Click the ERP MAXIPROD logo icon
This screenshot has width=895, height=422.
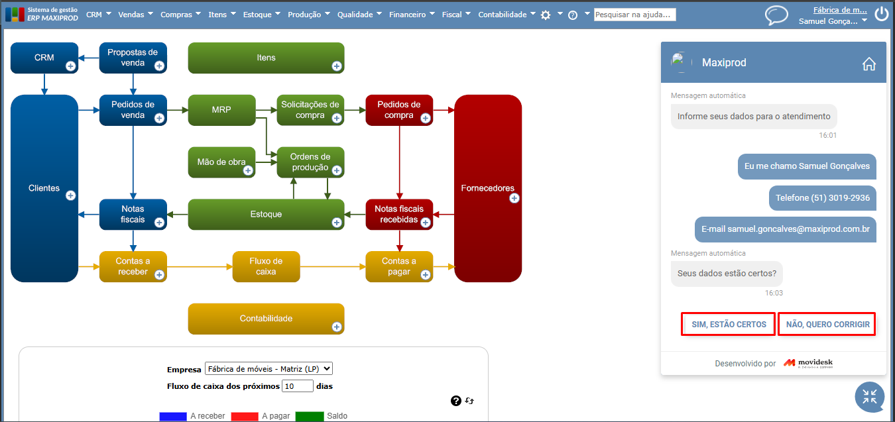15,14
